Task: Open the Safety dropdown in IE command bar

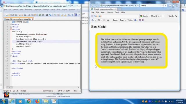Action: point(123,20)
